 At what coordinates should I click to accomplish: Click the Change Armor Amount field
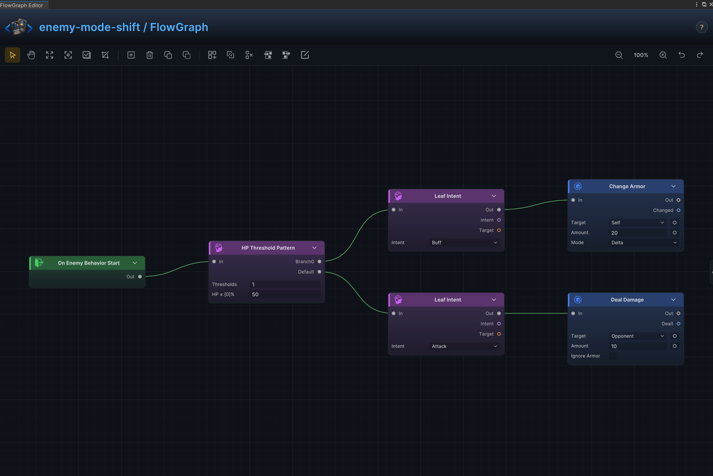click(637, 233)
